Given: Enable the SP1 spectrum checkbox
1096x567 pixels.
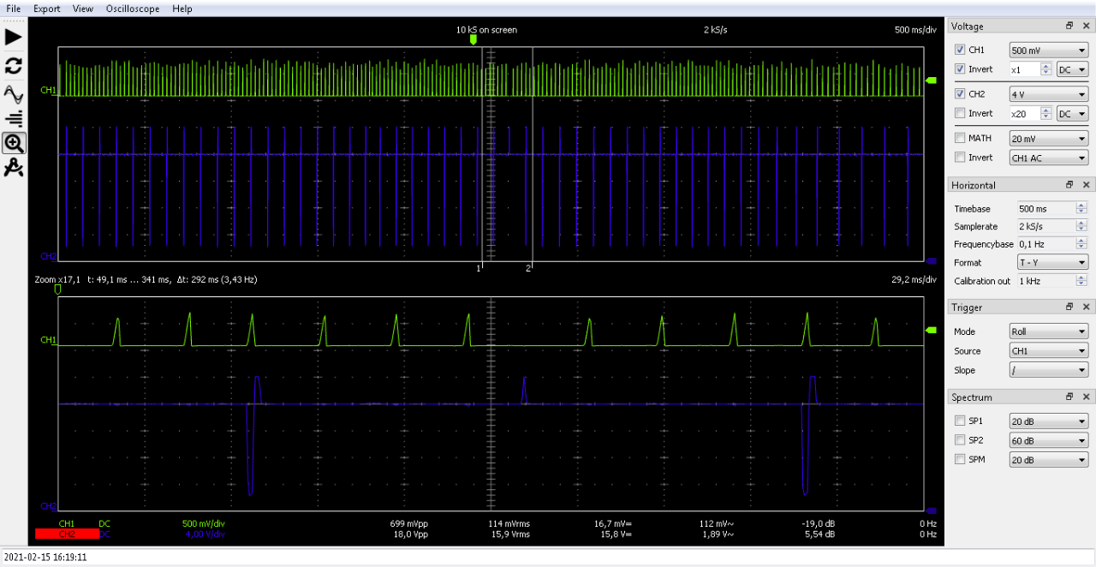Looking at the screenshot, I should click(960, 421).
